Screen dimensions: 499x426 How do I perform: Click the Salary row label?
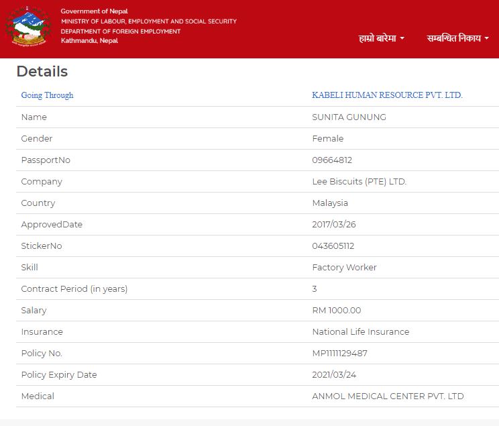coord(34,311)
